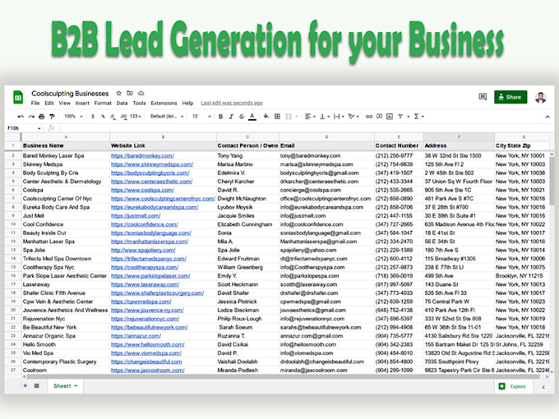
Task: Select the 'Business Name' header cell
Action: [x=66, y=145]
